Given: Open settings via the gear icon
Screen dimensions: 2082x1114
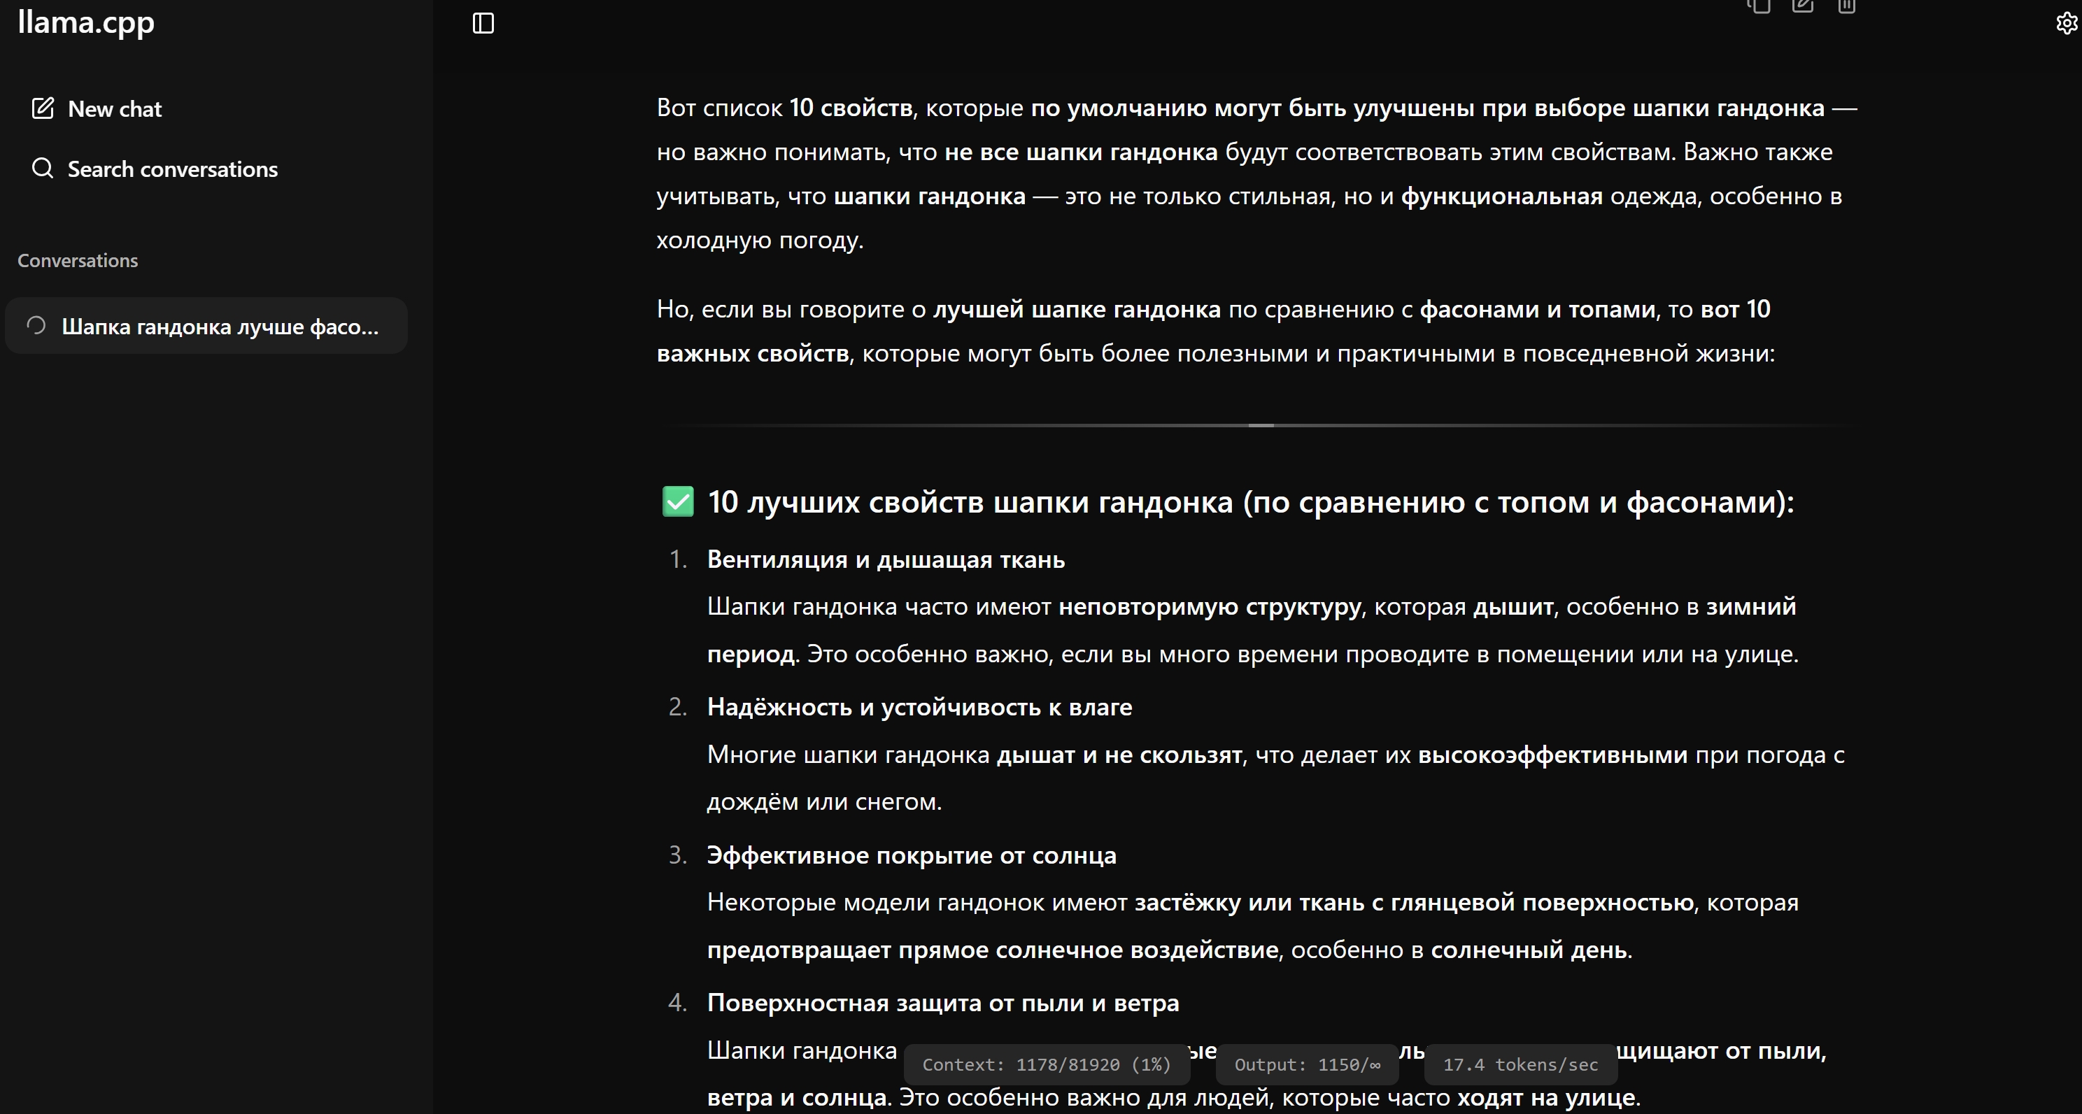Looking at the screenshot, I should click(2066, 24).
